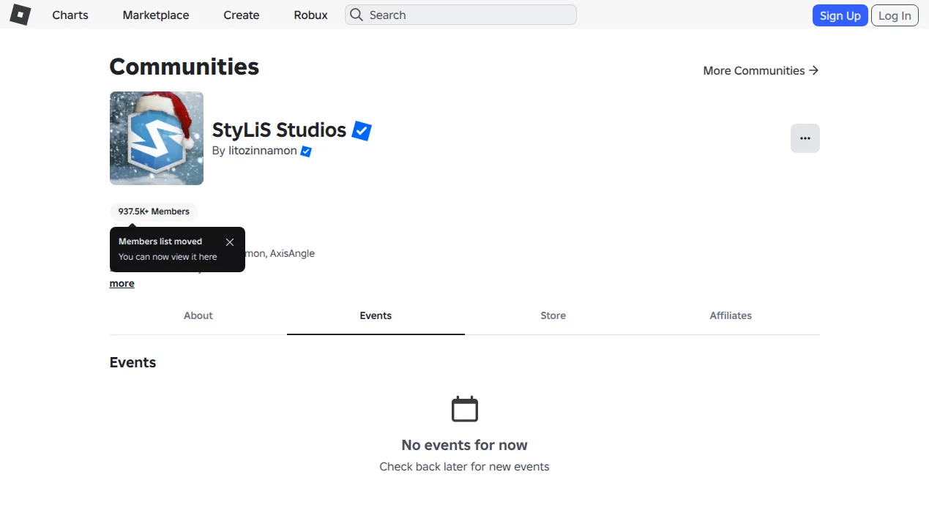Open the Affiliates tab

click(x=731, y=316)
